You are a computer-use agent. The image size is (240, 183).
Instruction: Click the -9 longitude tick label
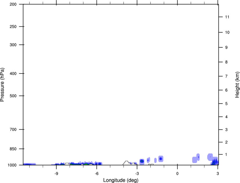coord(56,173)
